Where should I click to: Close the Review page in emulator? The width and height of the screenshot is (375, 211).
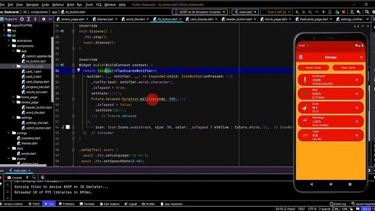pos(362,57)
